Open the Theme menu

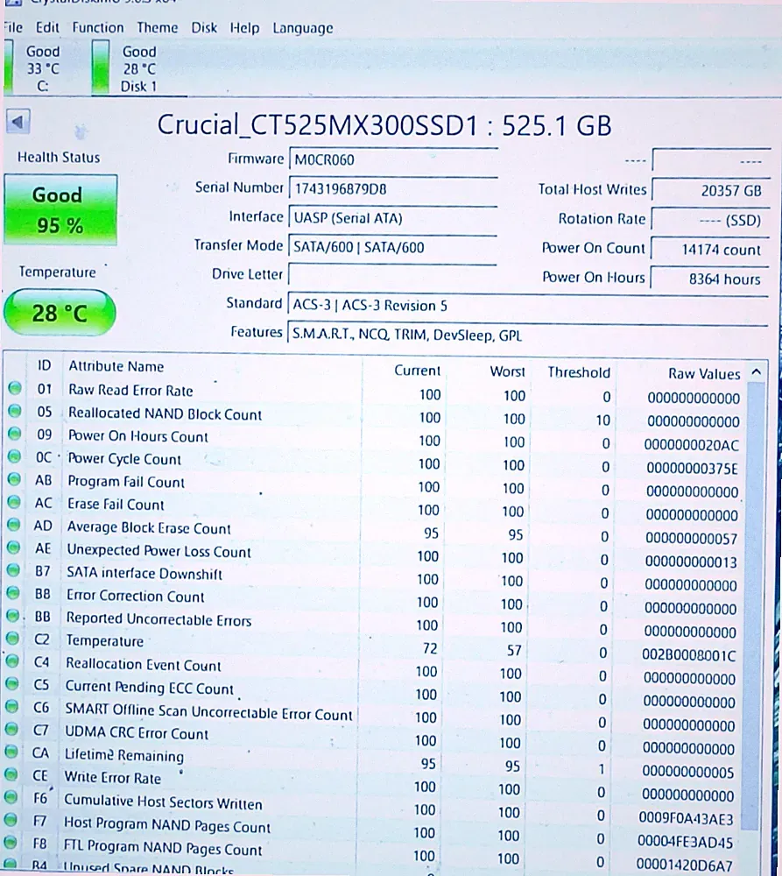pyautogui.click(x=158, y=27)
